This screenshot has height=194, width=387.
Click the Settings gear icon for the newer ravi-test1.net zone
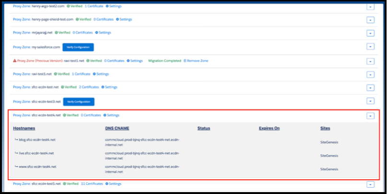click(x=94, y=74)
